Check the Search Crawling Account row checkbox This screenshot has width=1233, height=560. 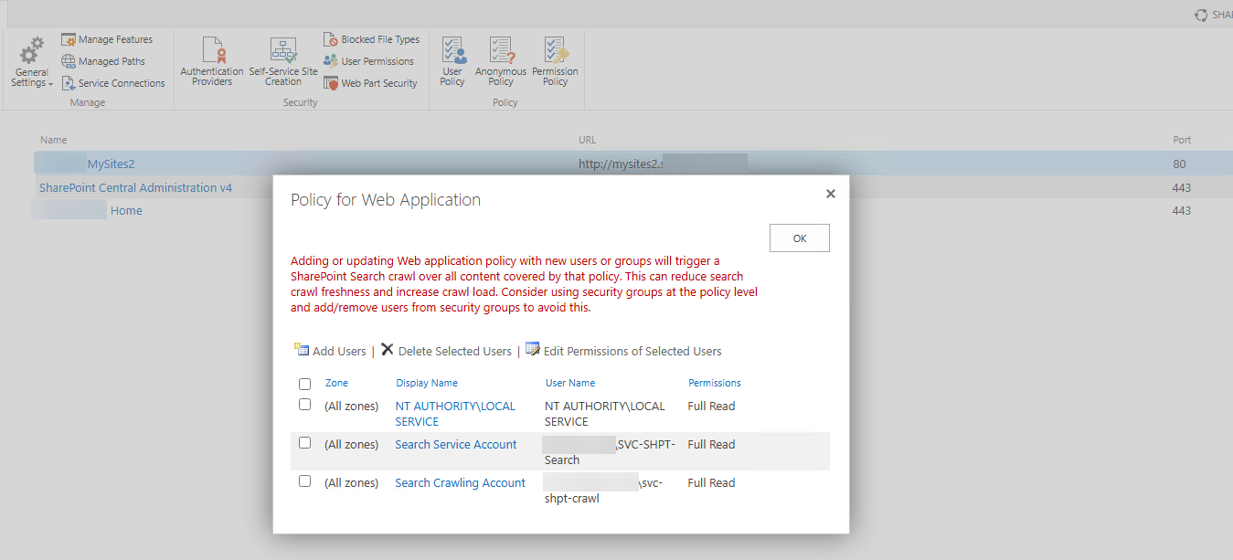[305, 481]
